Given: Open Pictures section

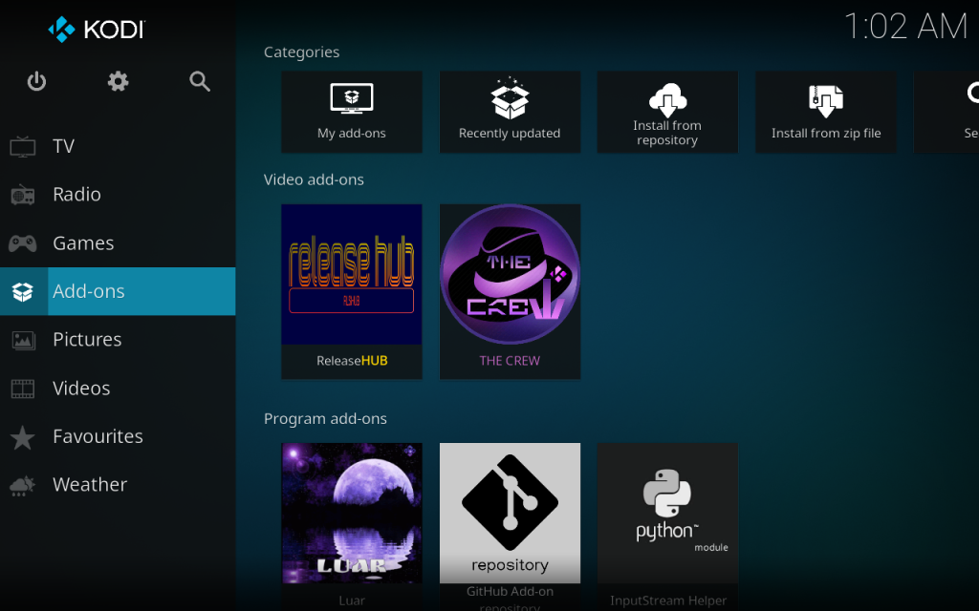Looking at the screenshot, I should pos(86,340).
